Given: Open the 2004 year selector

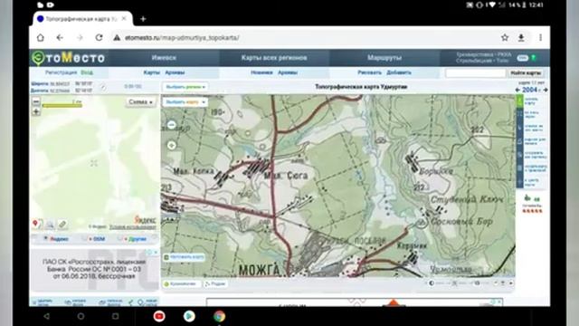Looking at the screenshot, I should click(x=531, y=90).
